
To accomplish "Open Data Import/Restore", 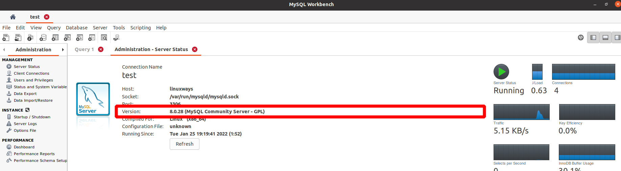I will click(33, 100).
